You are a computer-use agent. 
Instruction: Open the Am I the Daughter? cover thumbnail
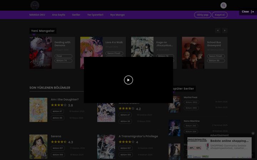(x=38, y=110)
